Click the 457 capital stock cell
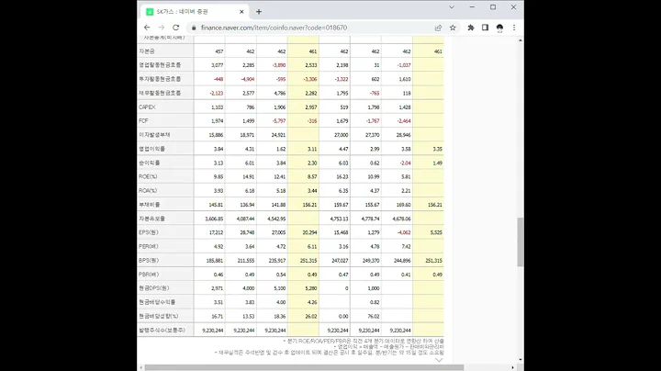 tap(219, 51)
